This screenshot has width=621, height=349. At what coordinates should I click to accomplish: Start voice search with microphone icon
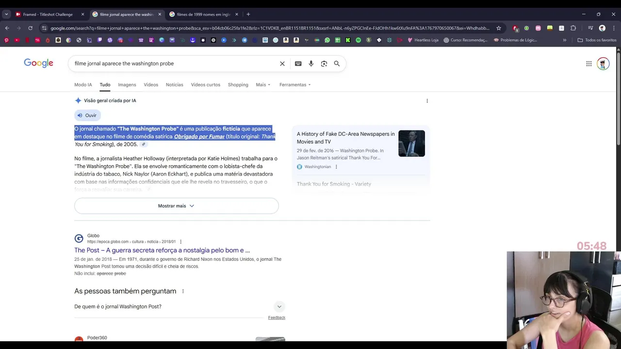(311, 63)
